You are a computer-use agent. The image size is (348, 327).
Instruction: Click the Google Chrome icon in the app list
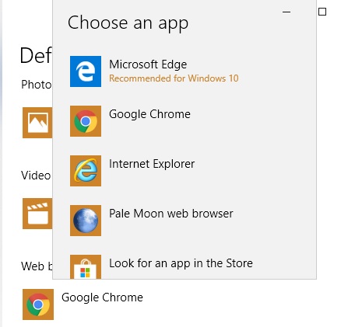[x=86, y=121]
